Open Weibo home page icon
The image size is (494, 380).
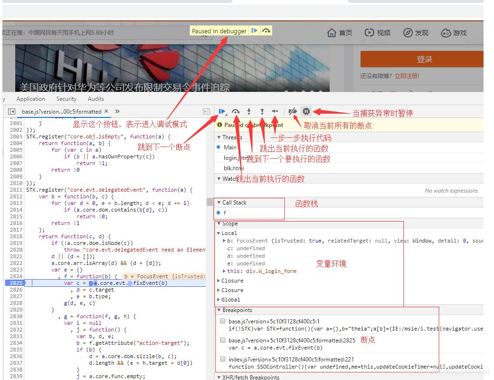[332, 33]
